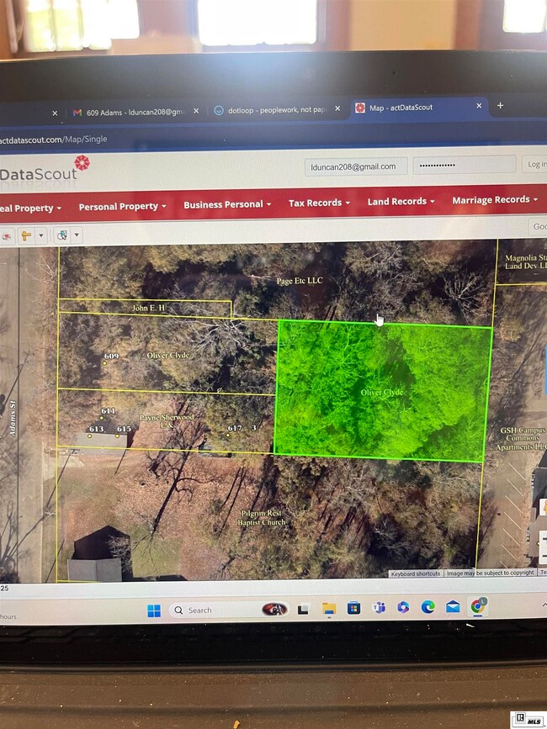Click the GSH Campus Commons Apartments label

pyautogui.click(x=522, y=438)
